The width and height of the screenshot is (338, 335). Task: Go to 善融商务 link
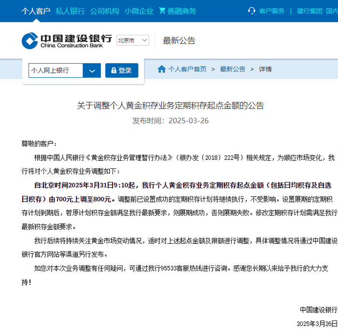point(182,11)
